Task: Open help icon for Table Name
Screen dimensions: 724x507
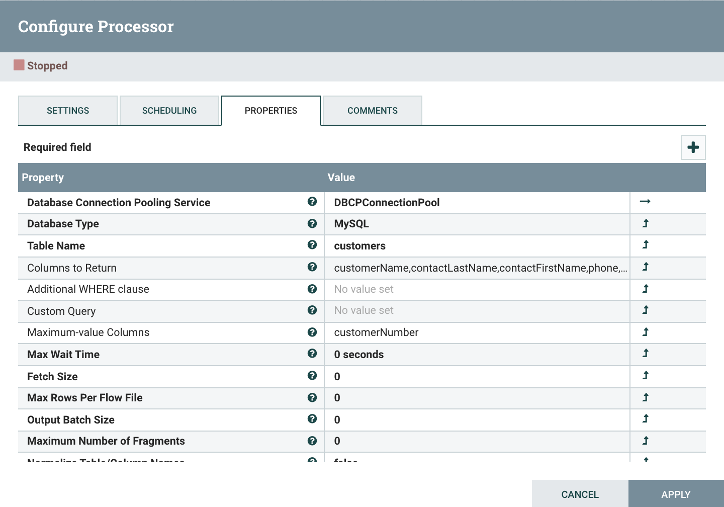Action: [312, 245]
